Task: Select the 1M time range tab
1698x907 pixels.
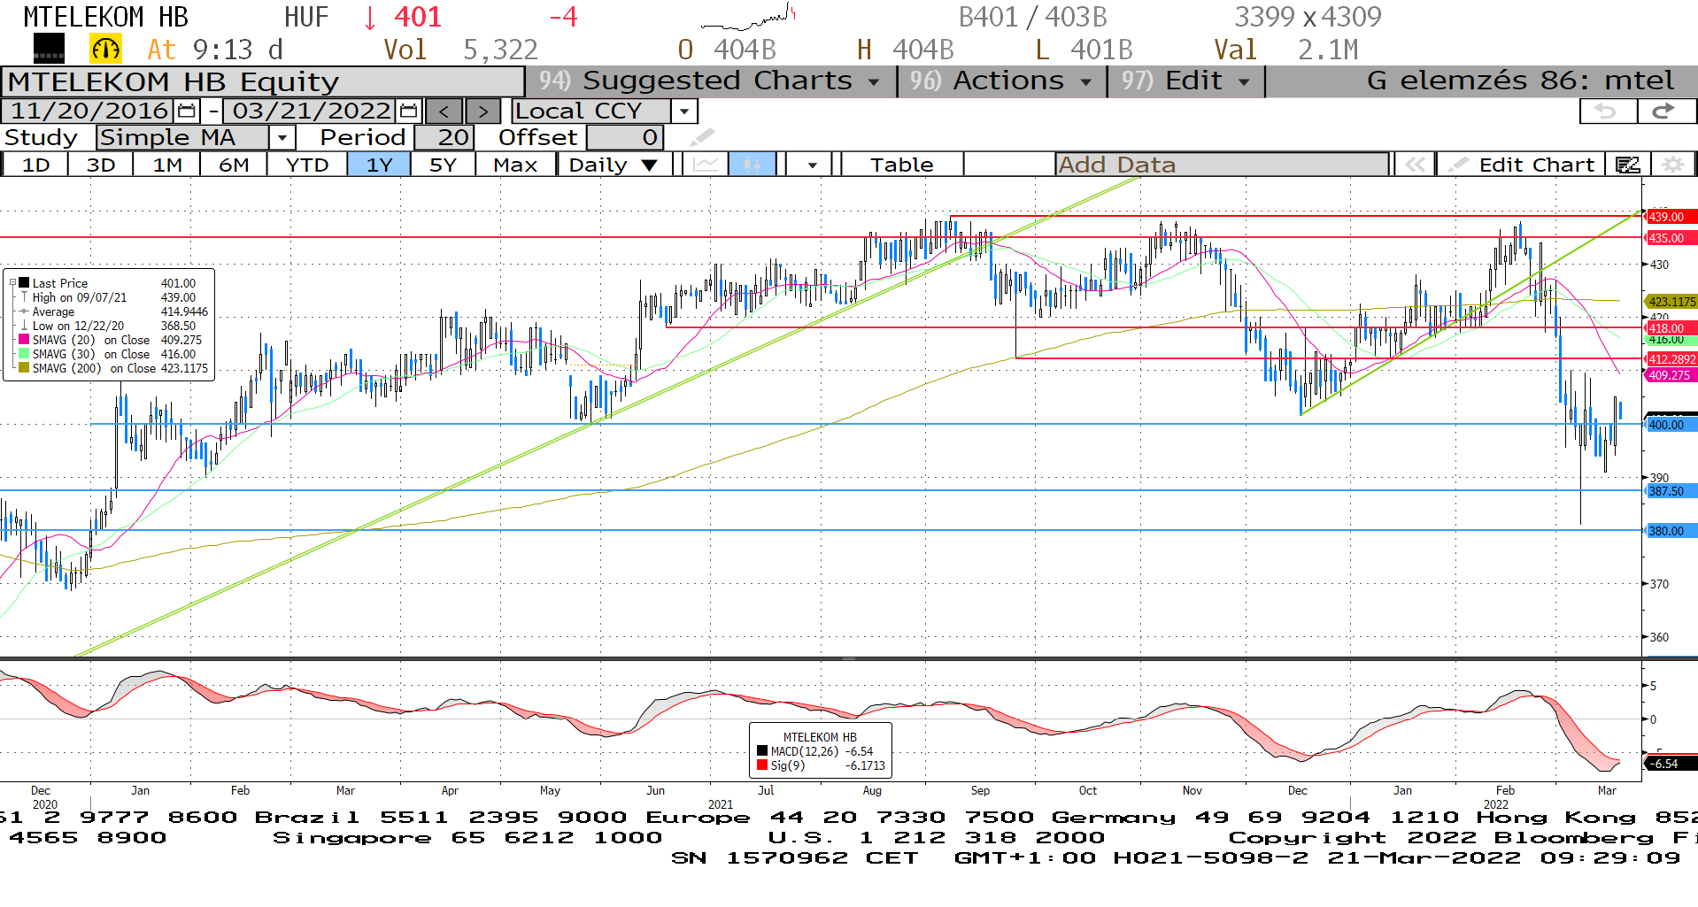Action: (x=166, y=165)
